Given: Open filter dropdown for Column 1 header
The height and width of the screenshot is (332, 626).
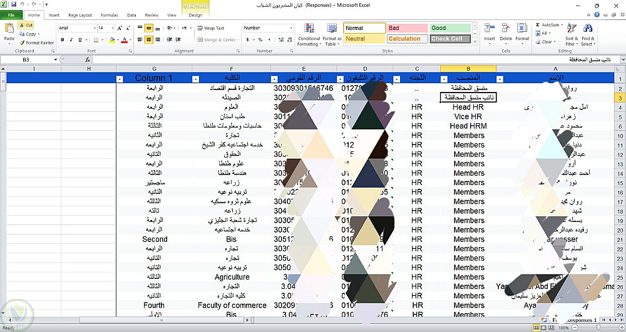Looking at the screenshot, I should coord(120,79).
